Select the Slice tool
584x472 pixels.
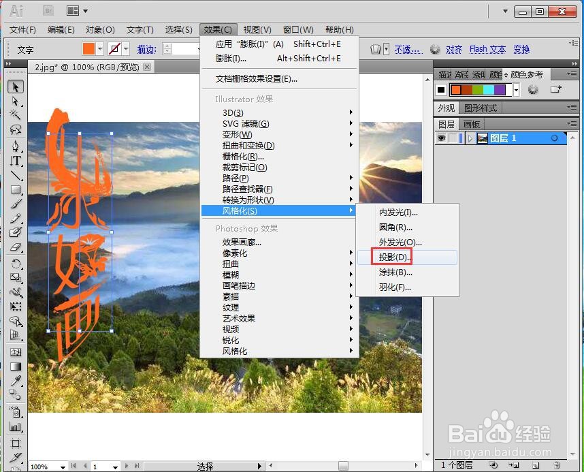click(15, 458)
